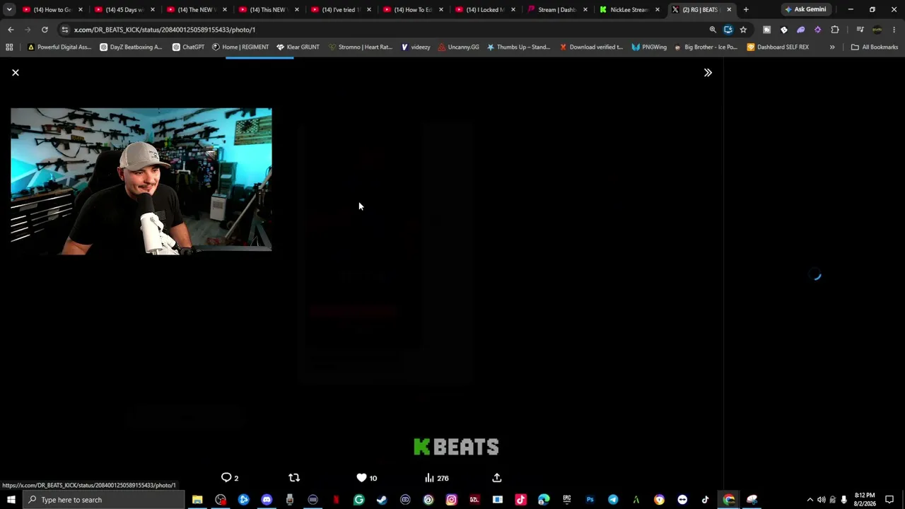Collapse the side panel with double chevron
This screenshot has width=905, height=509.
pos(708,73)
